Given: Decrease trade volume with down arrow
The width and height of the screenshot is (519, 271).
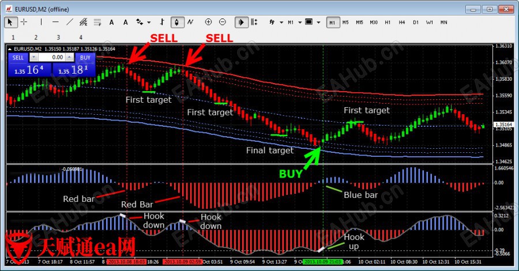Looking at the screenshot, I should point(34,58).
